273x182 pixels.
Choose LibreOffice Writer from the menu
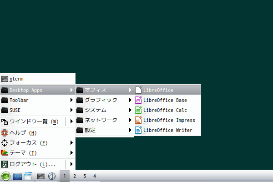(167, 130)
